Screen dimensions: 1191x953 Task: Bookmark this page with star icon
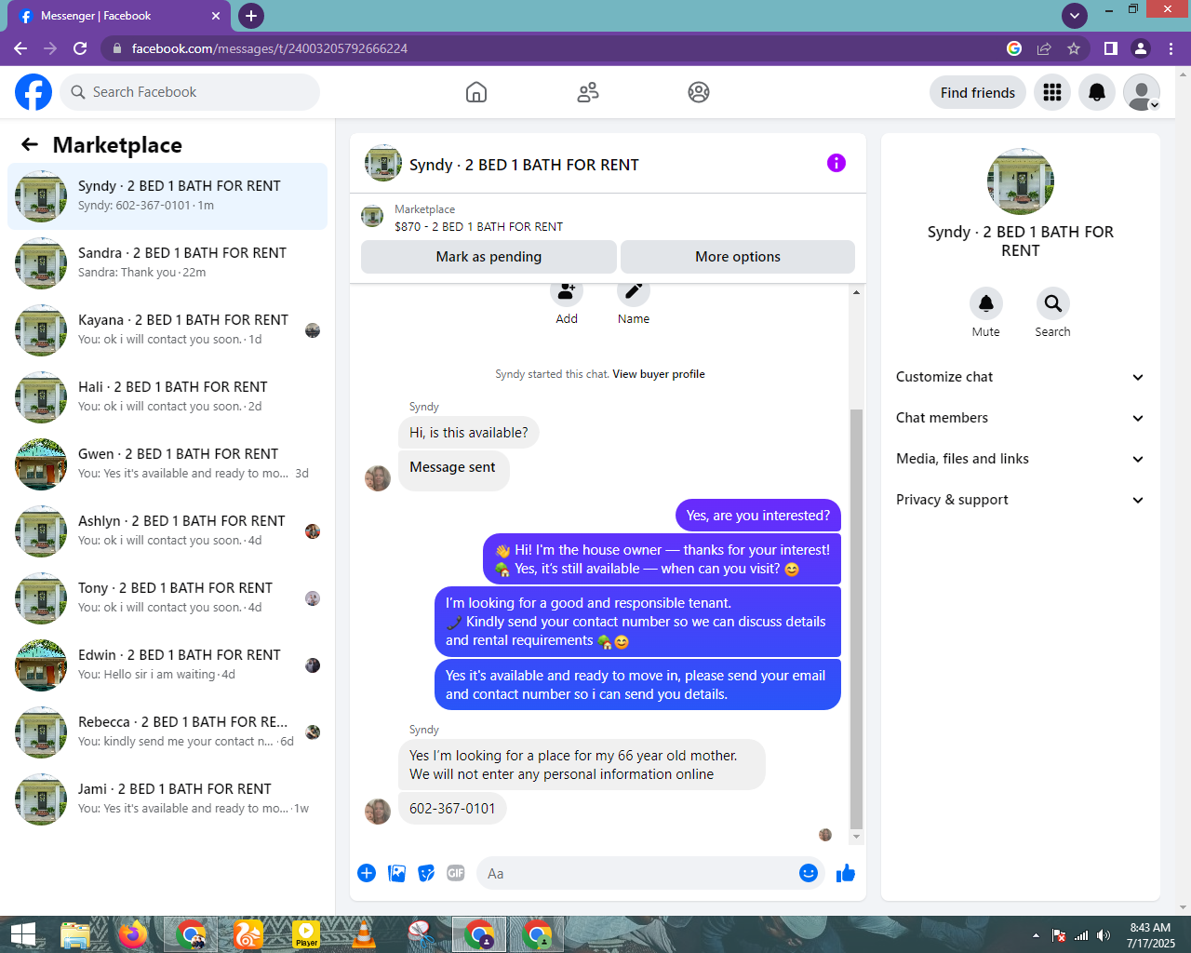pos(1074,48)
